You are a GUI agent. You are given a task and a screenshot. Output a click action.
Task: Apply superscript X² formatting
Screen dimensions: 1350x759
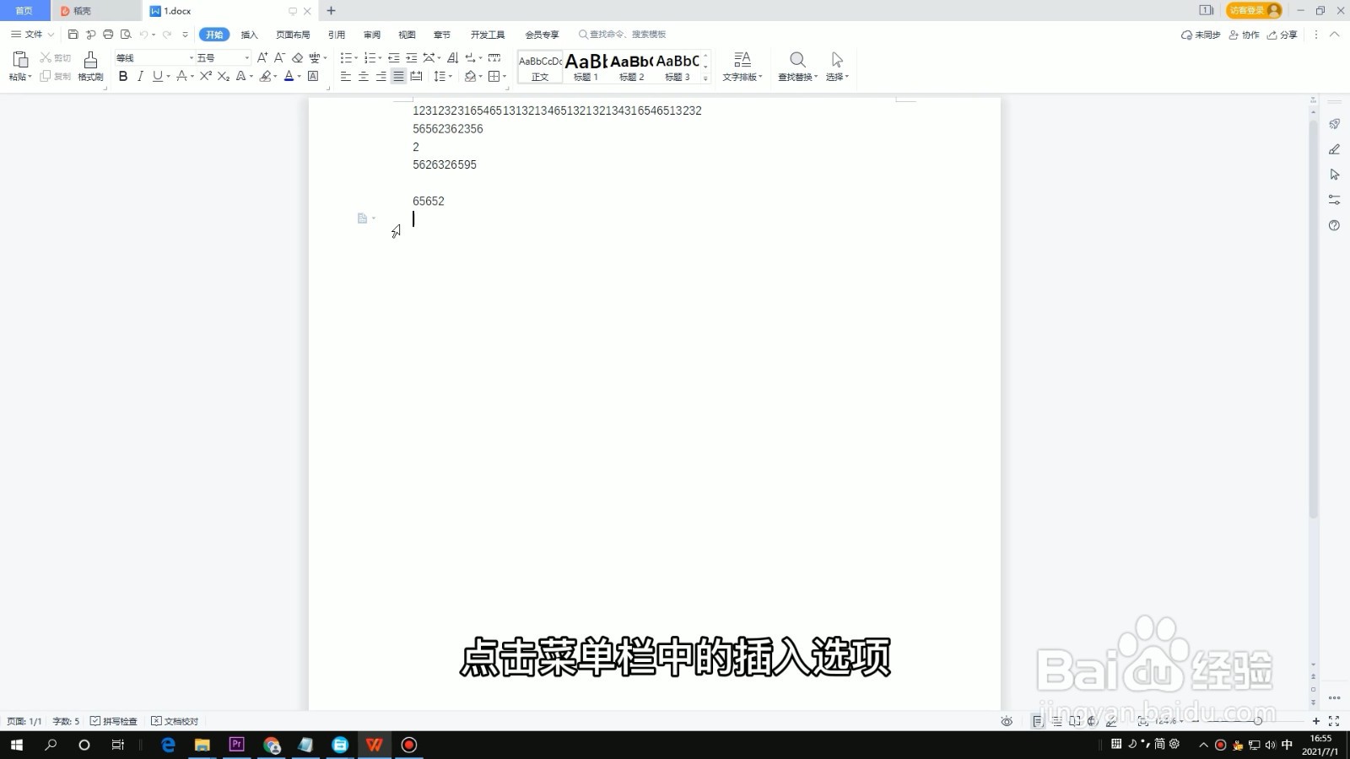point(206,76)
